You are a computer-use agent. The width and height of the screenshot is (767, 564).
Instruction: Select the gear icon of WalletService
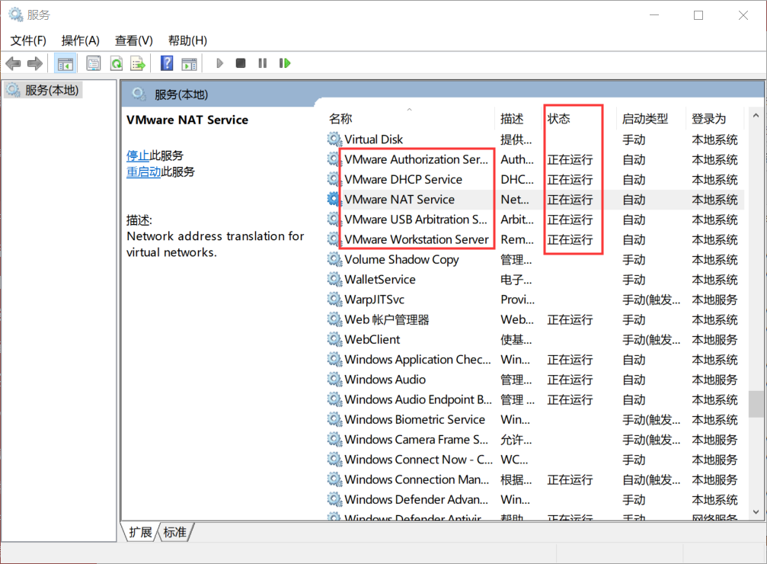334,279
